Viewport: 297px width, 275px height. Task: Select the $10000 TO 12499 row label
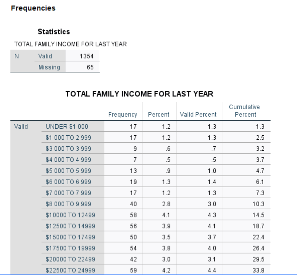pos(70,215)
